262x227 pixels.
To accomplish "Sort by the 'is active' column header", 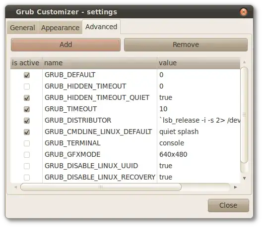I will coord(26,63).
